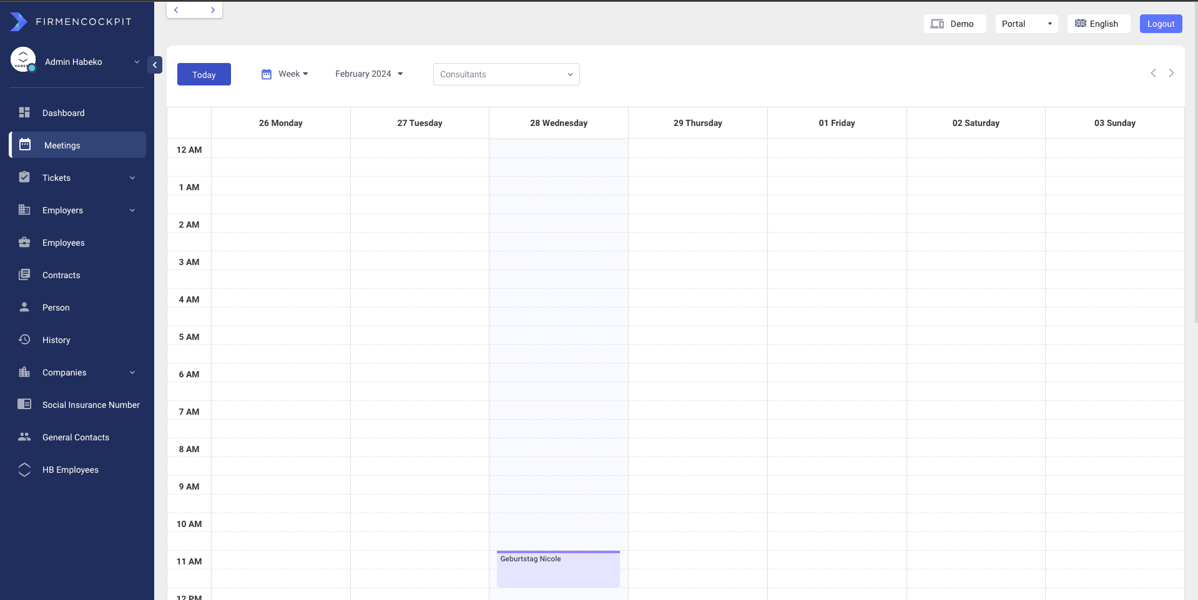Screen dimensions: 1198x600
Task: Click the Employers building icon
Action: point(24,210)
